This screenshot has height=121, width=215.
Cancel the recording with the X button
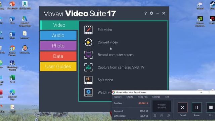182,108
